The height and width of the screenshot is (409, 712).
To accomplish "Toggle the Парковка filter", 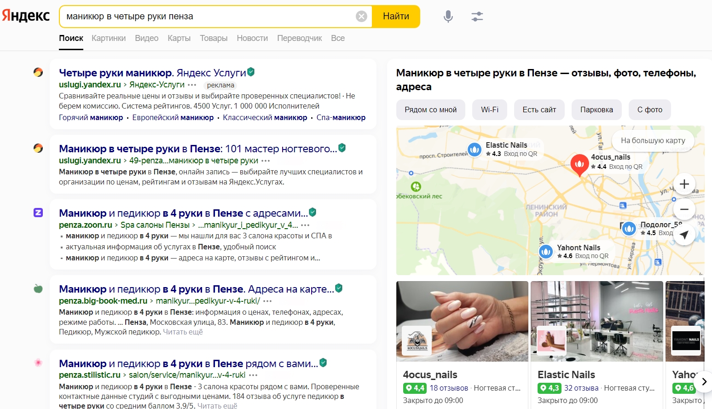I will (596, 109).
